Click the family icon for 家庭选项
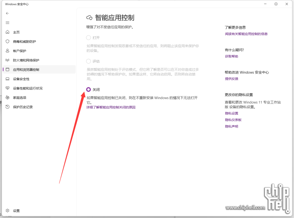 coord(7,97)
